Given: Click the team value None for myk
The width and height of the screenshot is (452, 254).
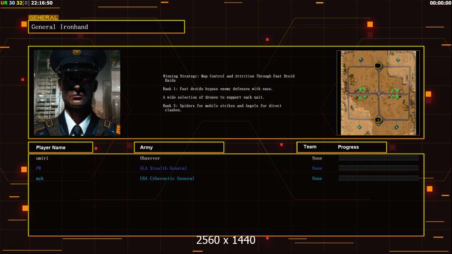Looking at the screenshot, I should [x=317, y=178].
